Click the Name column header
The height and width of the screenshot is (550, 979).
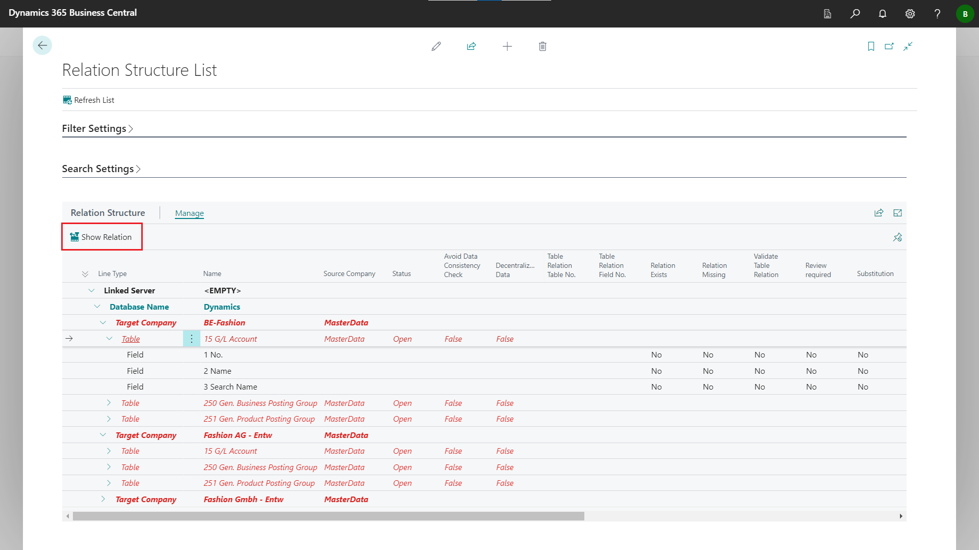[x=212, y=274]
